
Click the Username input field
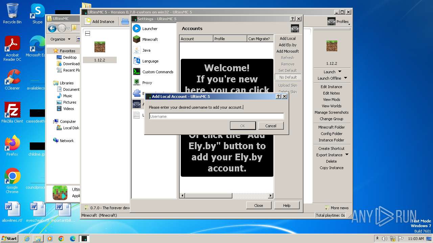(x=216, y=116)
